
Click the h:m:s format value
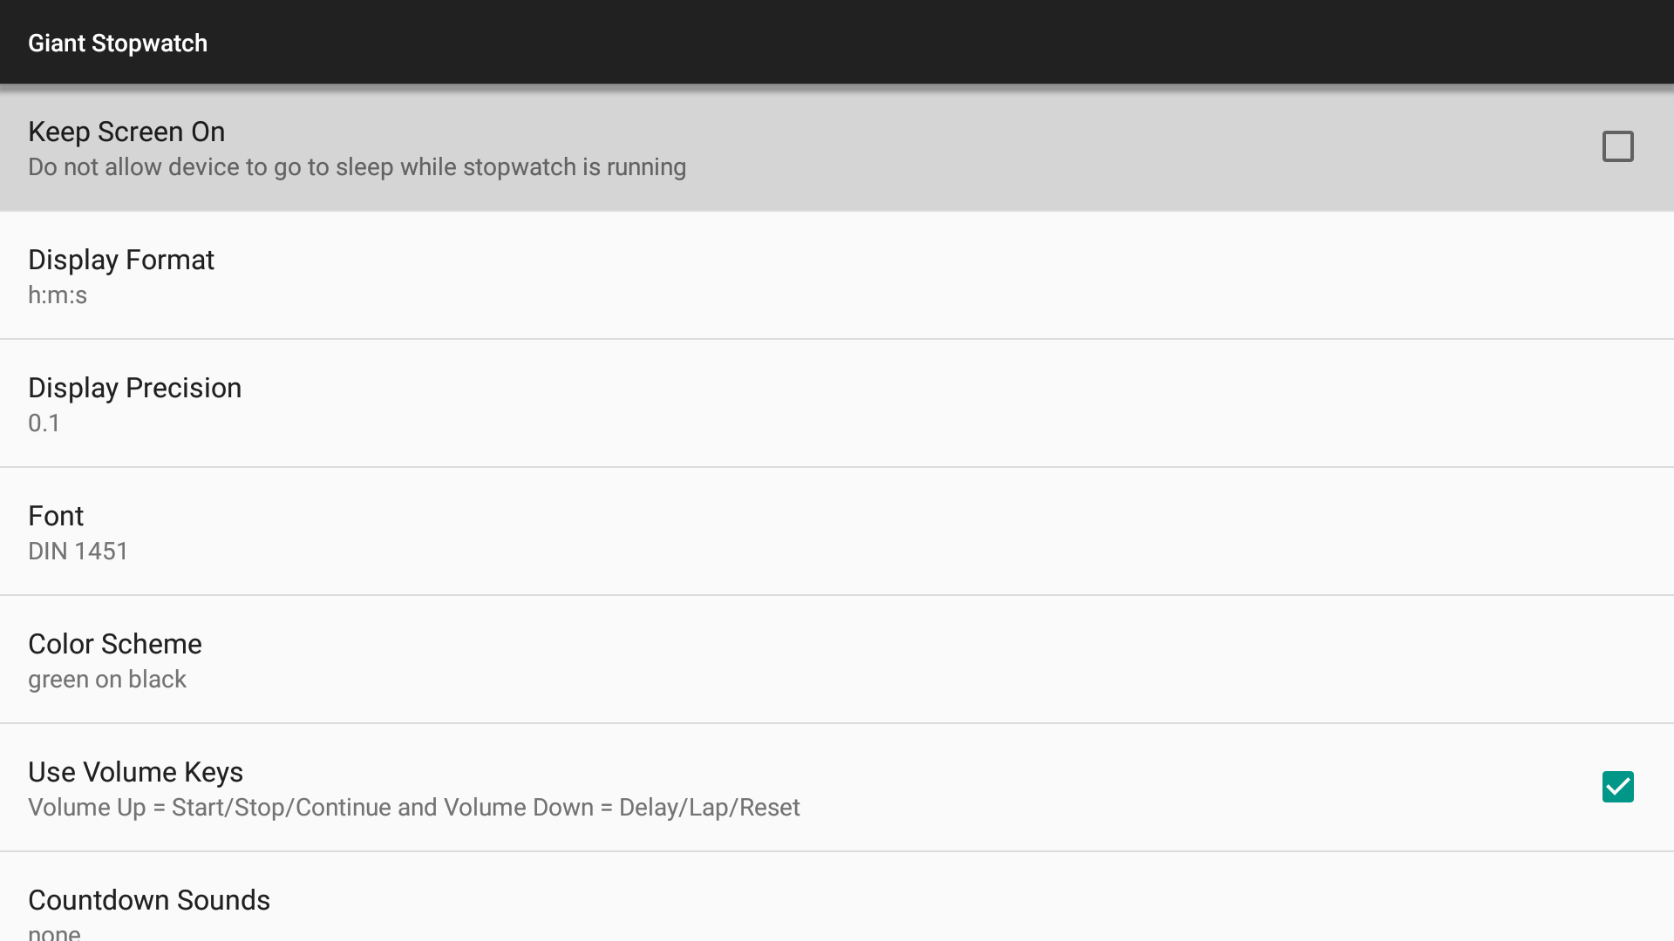tap(58, 295)
